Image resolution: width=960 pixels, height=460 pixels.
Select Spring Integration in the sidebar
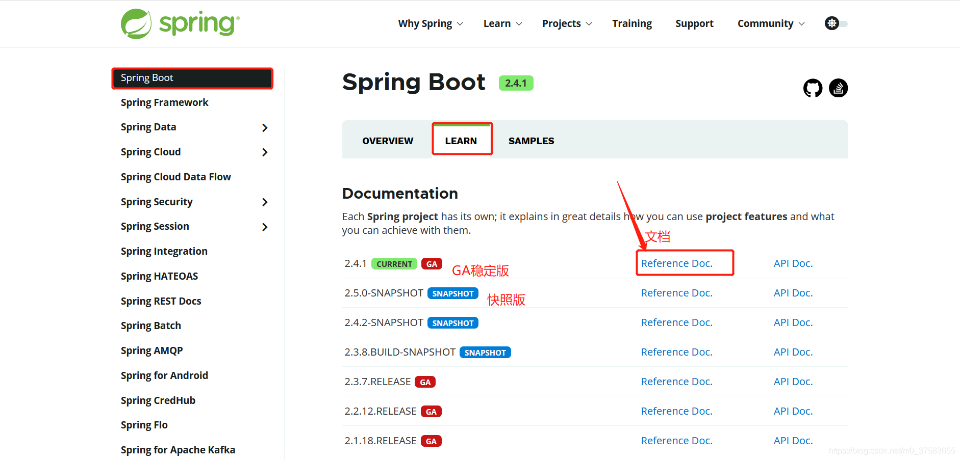164,251
